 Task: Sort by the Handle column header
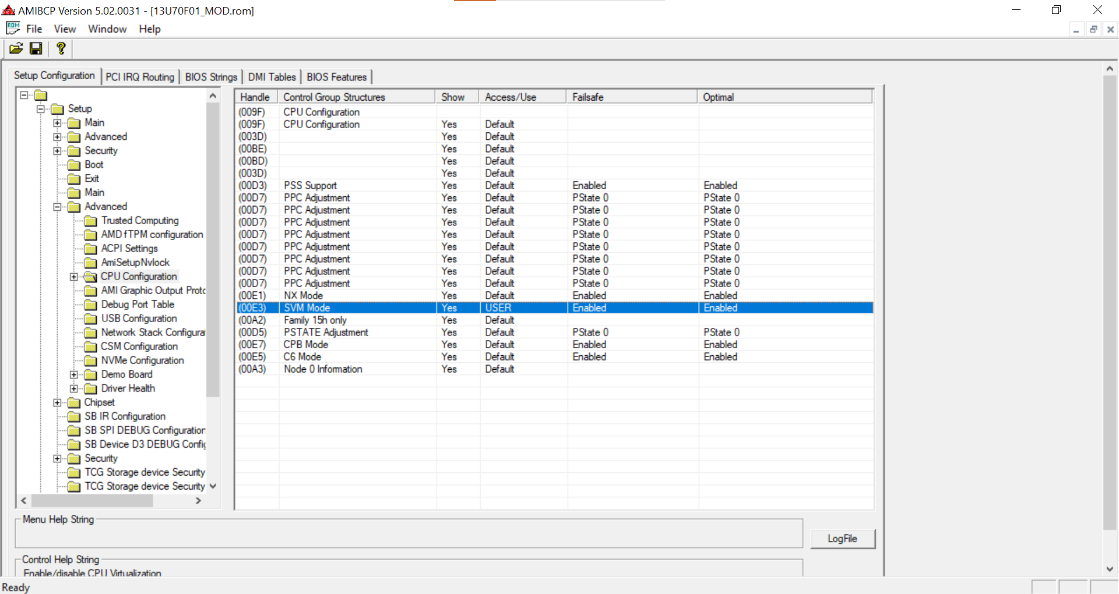[256, 97]
